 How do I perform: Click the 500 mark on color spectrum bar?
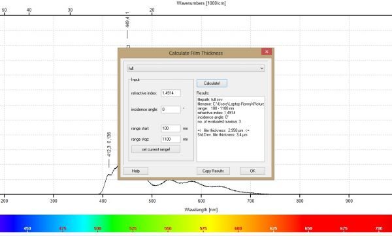pyautogui.click(x=97, y=228)
